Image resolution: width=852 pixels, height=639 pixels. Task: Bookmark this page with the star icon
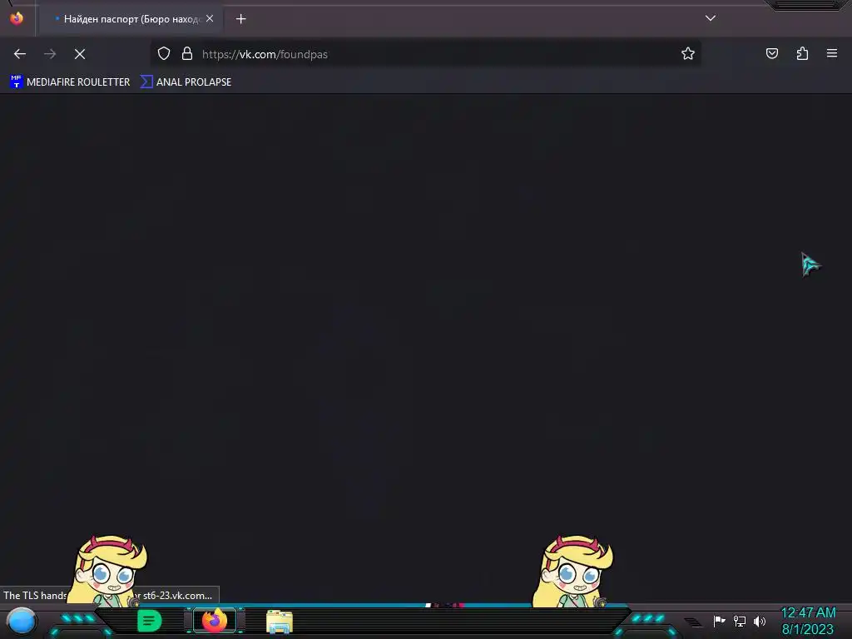(x=688, y=54)
